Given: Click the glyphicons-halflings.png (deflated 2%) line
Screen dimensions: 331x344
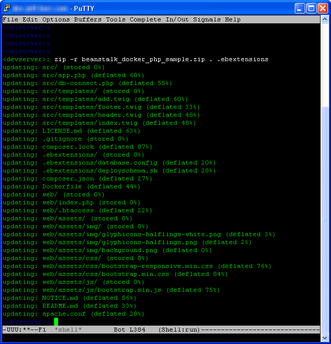Looking at the screenshot, I should (x=127, y=242).
